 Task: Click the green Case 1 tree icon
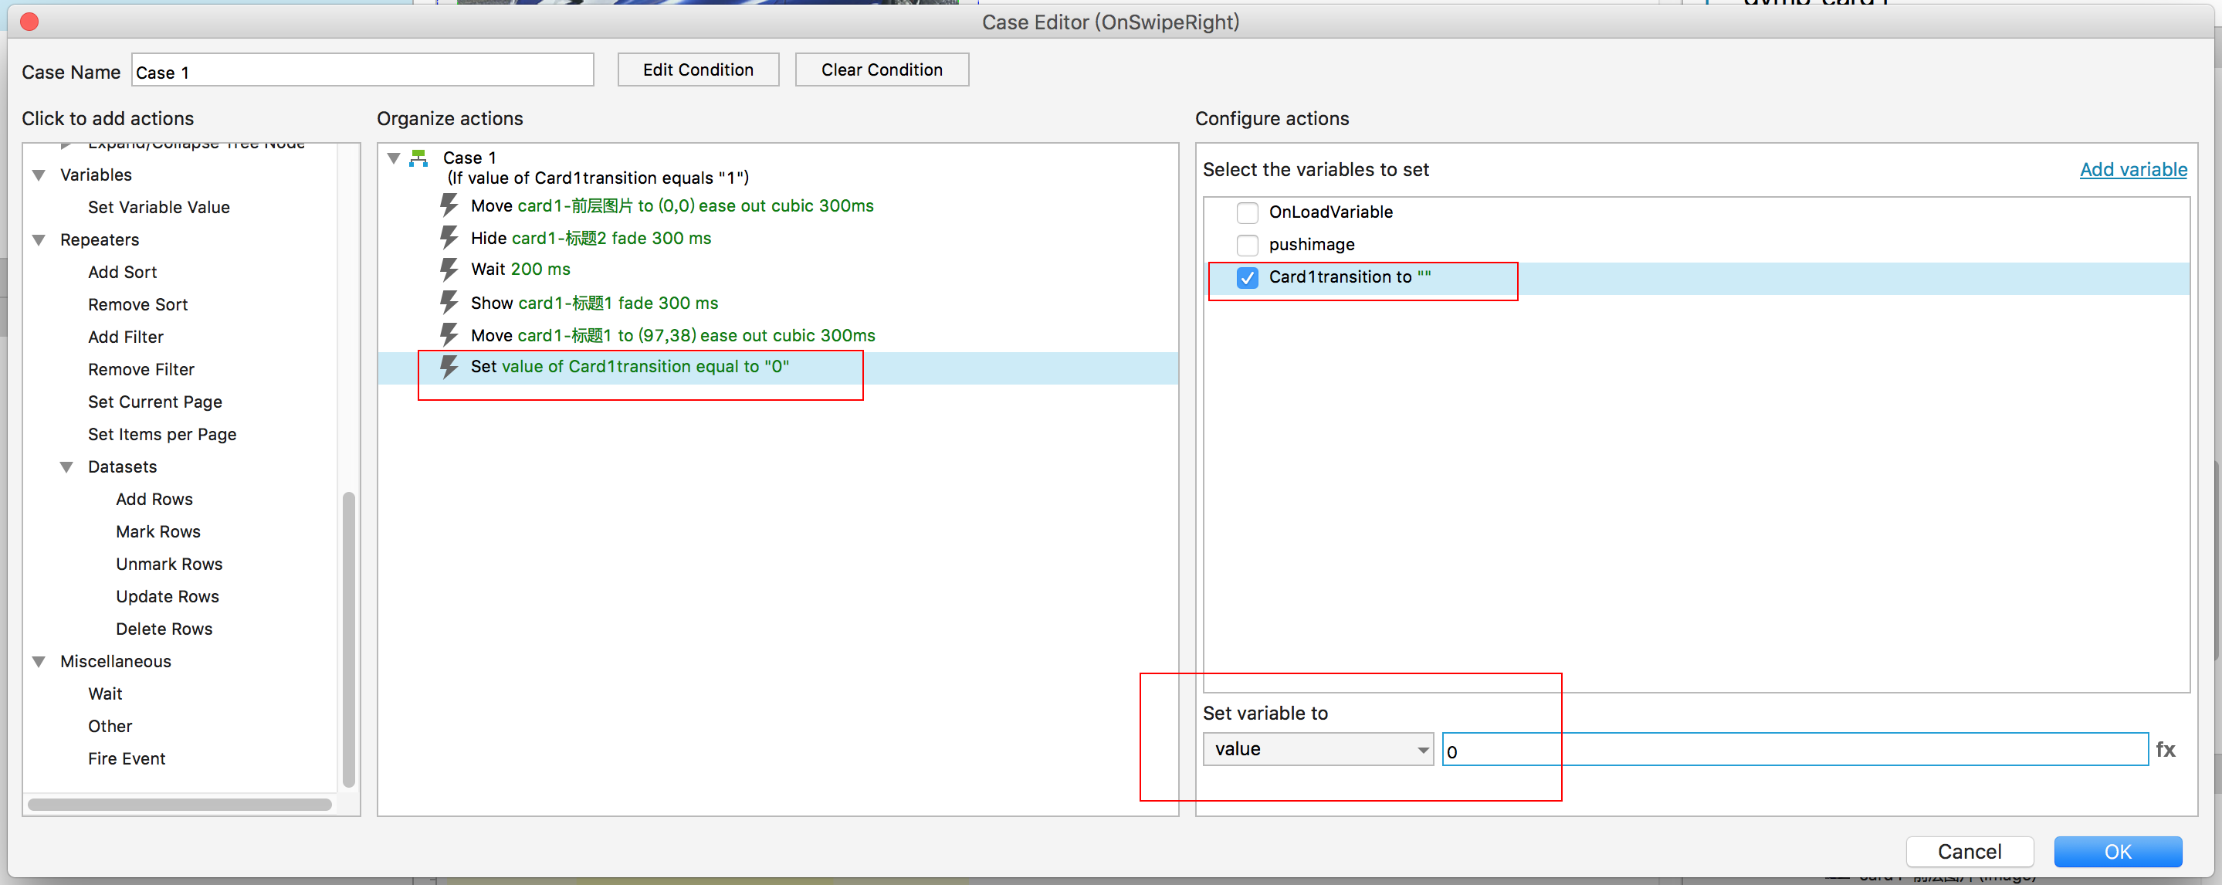419,158
